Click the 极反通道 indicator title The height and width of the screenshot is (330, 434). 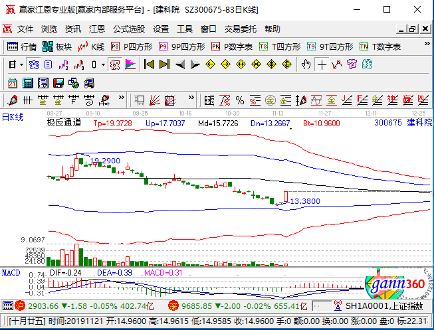64,123
